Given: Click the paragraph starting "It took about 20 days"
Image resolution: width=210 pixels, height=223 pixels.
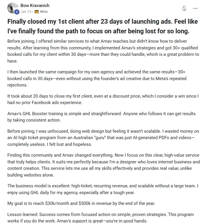Looking at the screenshot, I should click(103, 99).
